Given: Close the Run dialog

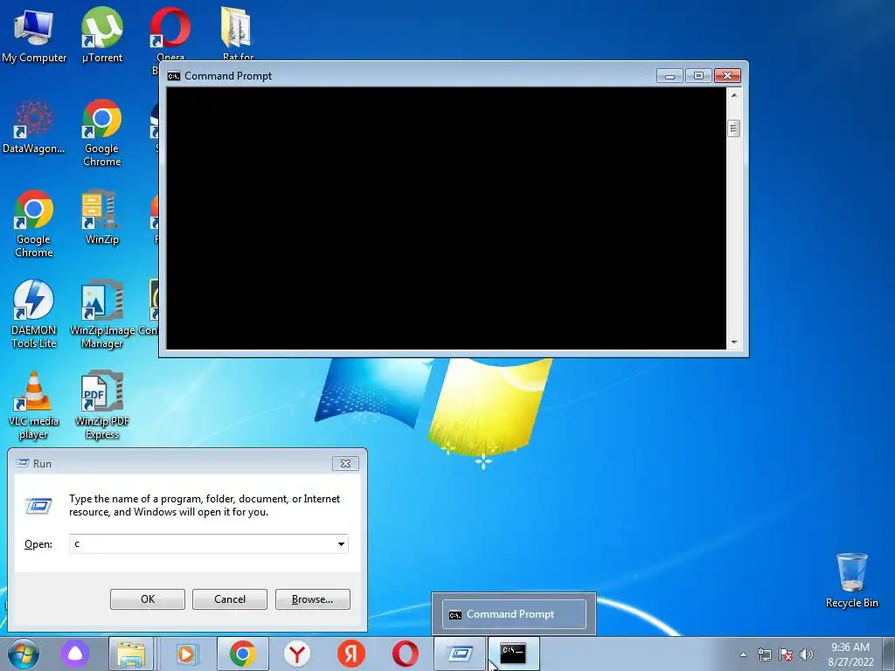Looking at the screenshot, I should [345, 463].
